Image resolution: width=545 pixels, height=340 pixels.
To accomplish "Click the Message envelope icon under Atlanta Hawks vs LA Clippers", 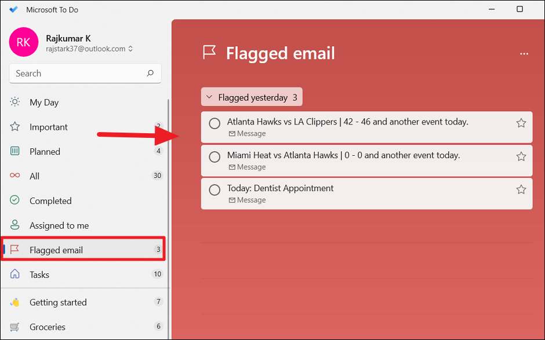I will tap(232, 134).
